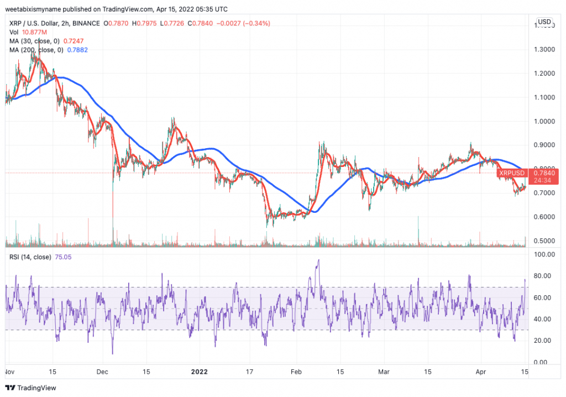Image resolution: width=566 pixels, height=397 pixels.
Task: Click the 2022 year marker on time axis
Action: [199, 372]
